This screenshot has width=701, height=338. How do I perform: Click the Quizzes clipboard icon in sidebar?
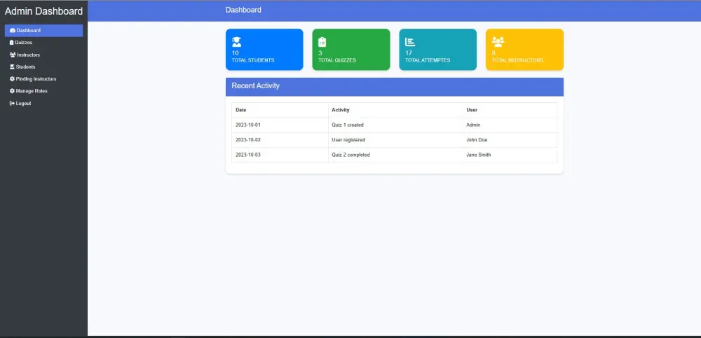(12, 43)
